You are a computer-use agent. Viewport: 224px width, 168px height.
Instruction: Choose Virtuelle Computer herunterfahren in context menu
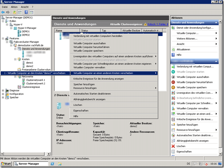pyautogui.click(x=114, y=47)
